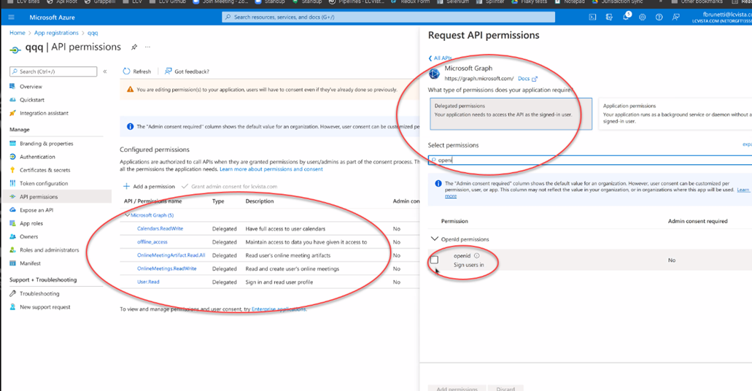
Task: Open the notifications bell icon
Action: click(626, 17)
